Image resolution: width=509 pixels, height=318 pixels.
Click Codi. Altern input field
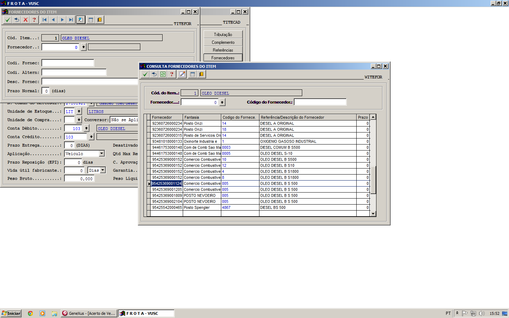pyautogui.click(x=74, y=72)
